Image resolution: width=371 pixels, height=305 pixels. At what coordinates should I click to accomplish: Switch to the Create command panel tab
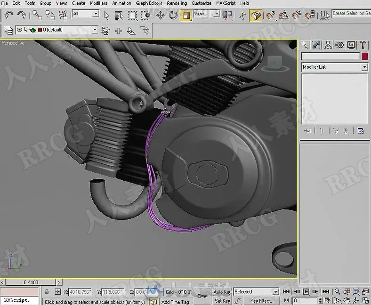[305, 45]
